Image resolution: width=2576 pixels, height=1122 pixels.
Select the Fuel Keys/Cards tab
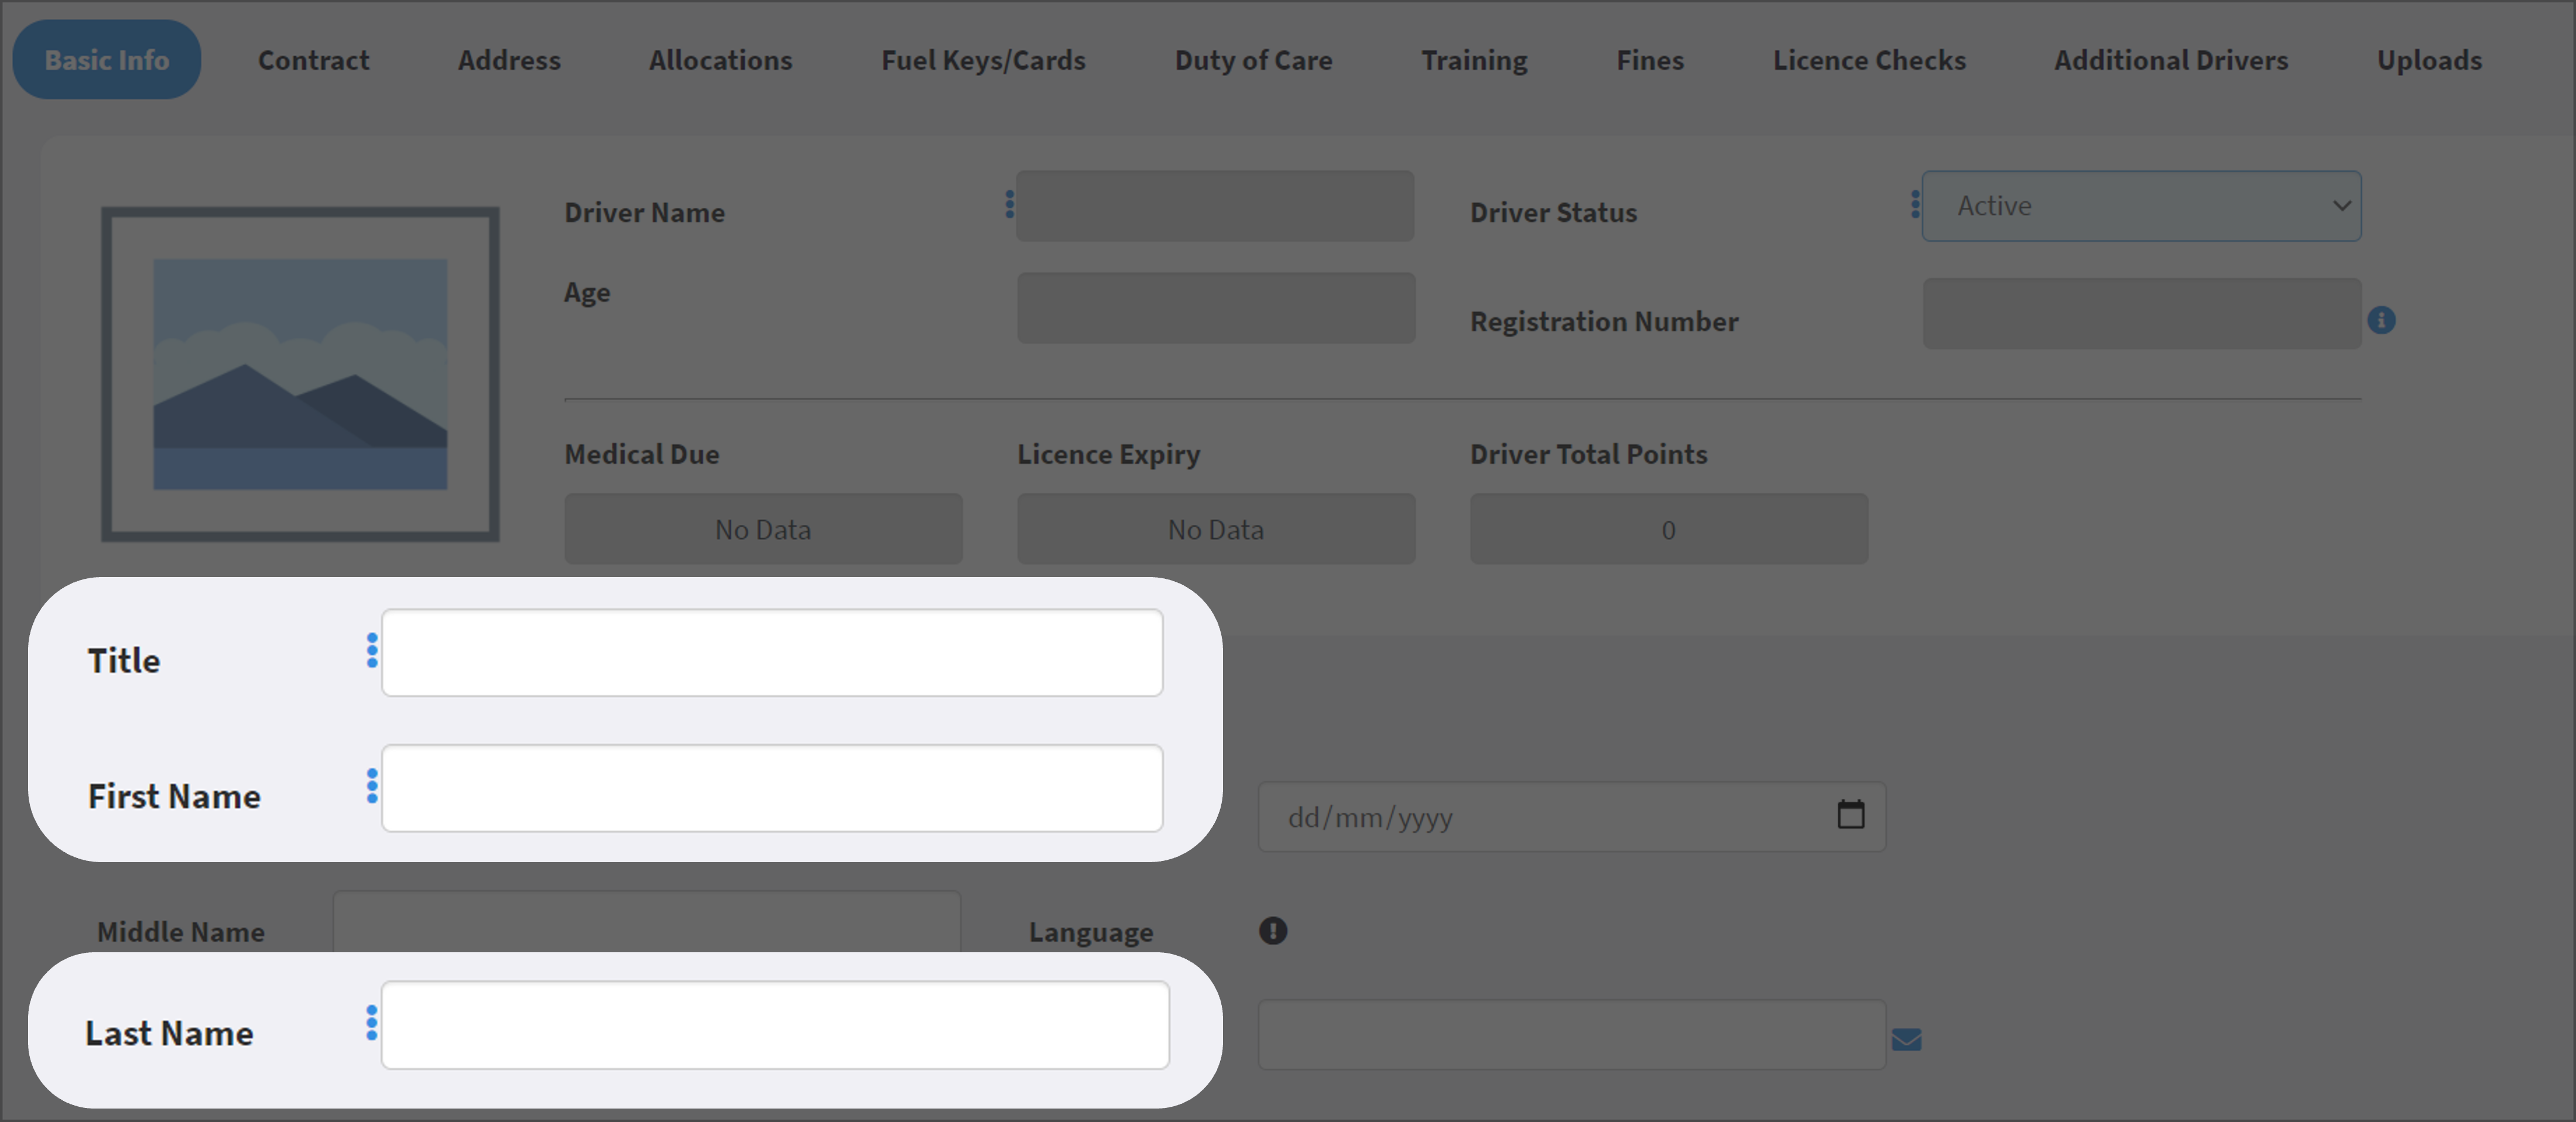click(983, 60)
